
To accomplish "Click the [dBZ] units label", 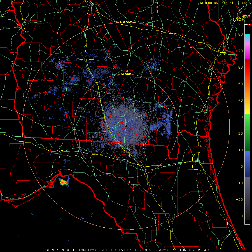I will pos(238,19).
